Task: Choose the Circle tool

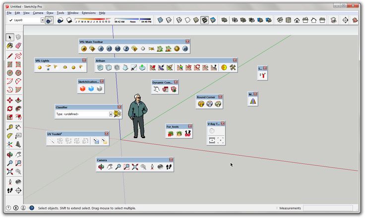Action: pos(10,73)
